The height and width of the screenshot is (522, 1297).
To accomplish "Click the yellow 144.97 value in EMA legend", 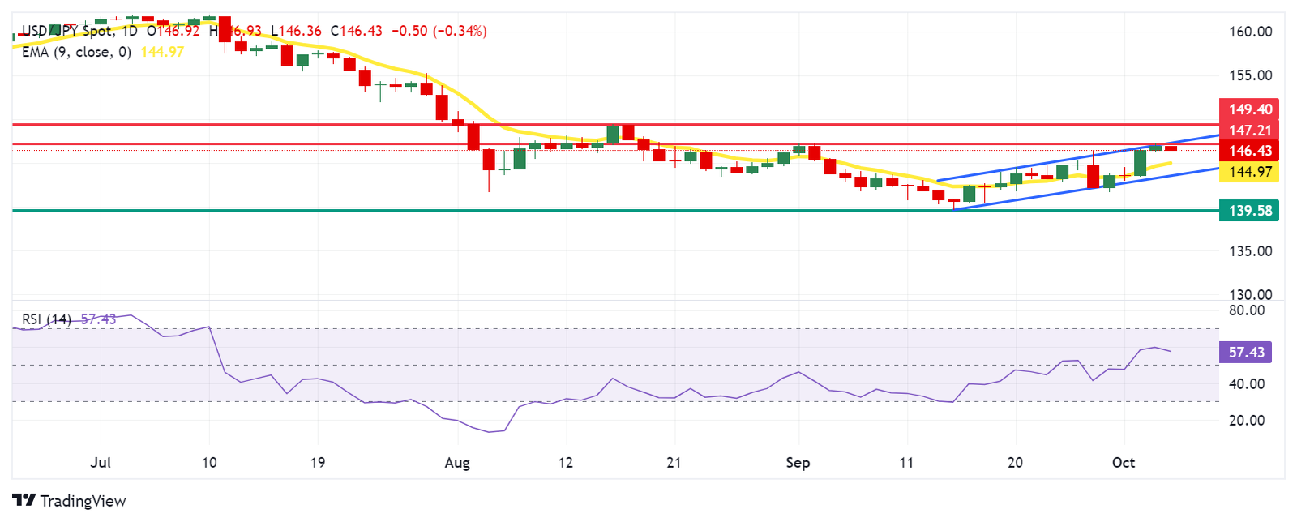I will pyautogui.click(x=162, y=52).
